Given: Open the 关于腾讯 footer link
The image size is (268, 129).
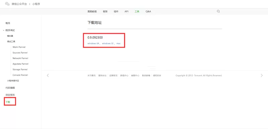Looking at the screenshot, I should [x=91, y=75].
